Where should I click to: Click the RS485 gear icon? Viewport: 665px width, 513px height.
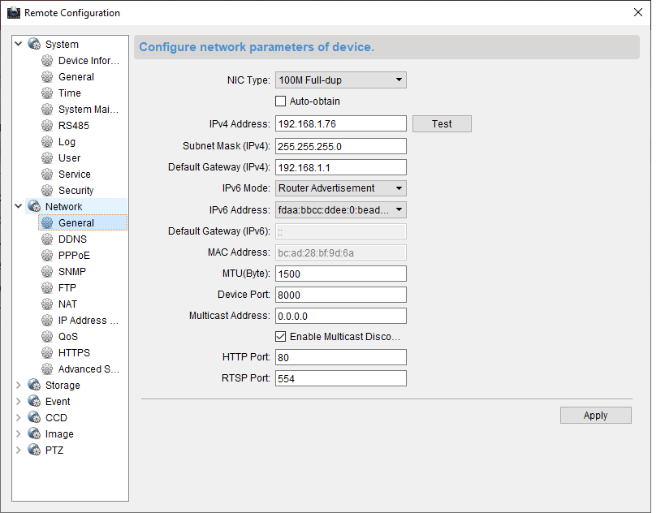pos(47,126)
